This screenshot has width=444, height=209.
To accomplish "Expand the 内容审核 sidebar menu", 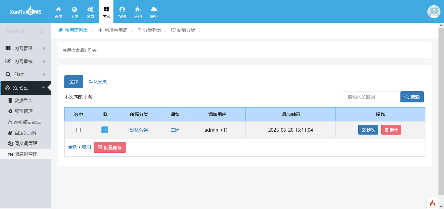I will (26, 61).
